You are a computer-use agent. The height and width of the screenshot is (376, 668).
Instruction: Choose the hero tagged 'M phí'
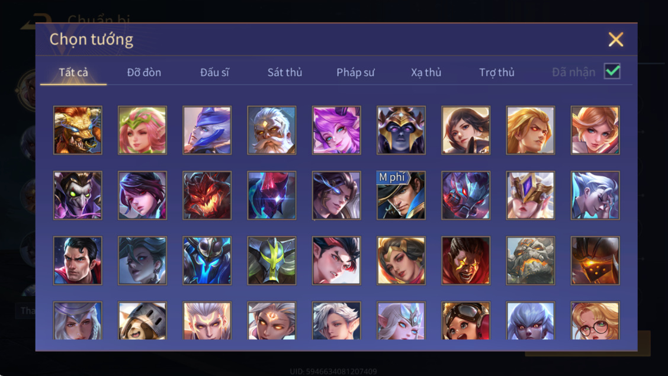point(401,195)
